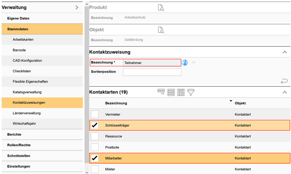Click the list rows view icon in Kontaktarten
The image size is (291, 174).
pyautogui.click(x=171, y=92)
